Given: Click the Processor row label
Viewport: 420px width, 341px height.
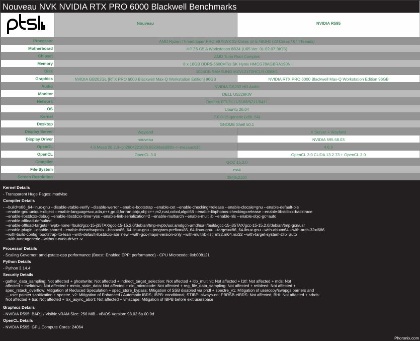Looking at the screenshot, I should point(43,41).
